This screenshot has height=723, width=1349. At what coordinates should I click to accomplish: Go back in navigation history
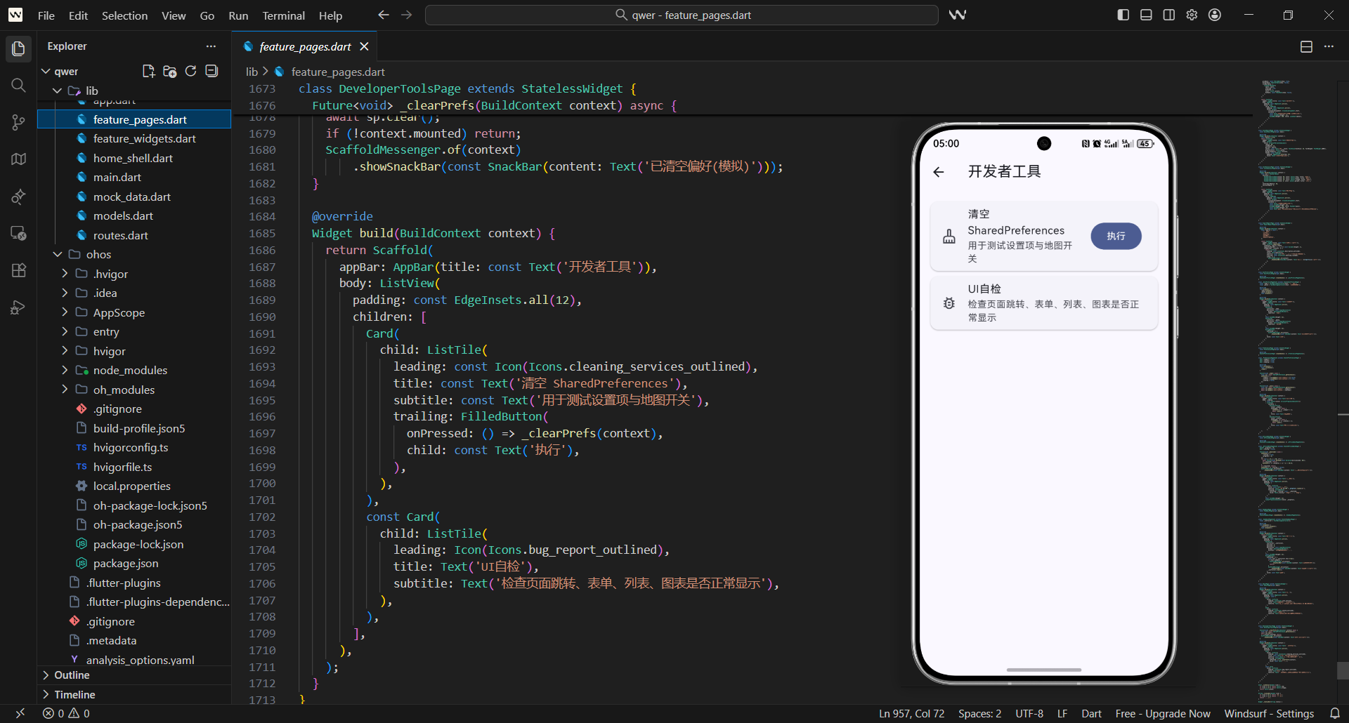[x=383, y=15]
